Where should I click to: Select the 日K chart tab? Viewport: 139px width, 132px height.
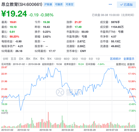[x=21, y=59]
